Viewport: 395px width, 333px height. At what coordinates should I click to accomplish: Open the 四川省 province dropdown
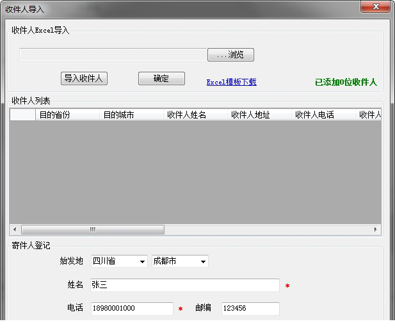[x=119, y=261]
